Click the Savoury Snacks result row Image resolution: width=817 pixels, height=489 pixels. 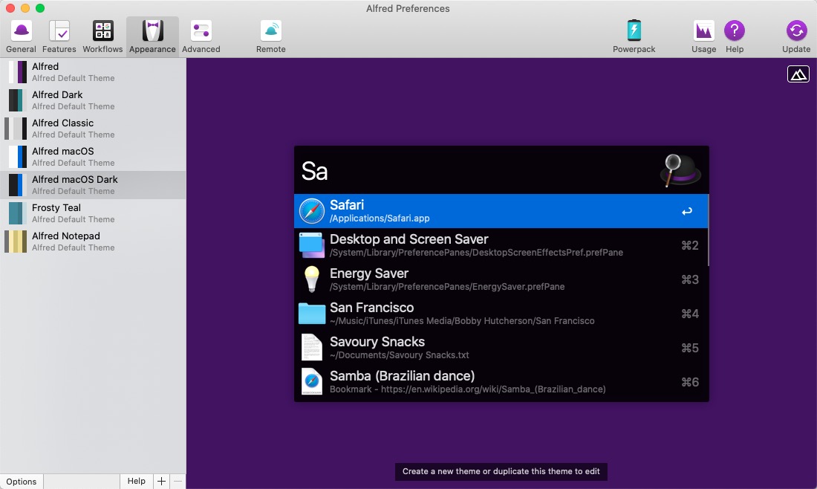(x=501, y=348)
